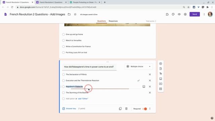Open the Add-ons puzzle icon in header
This screenshot has height=121, width=215.
[x=167, y=14]
